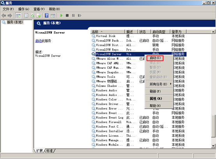This screenshot has height=159, width=216.
Task: Open the 操作(A) menu
Action: pos(24,9)
